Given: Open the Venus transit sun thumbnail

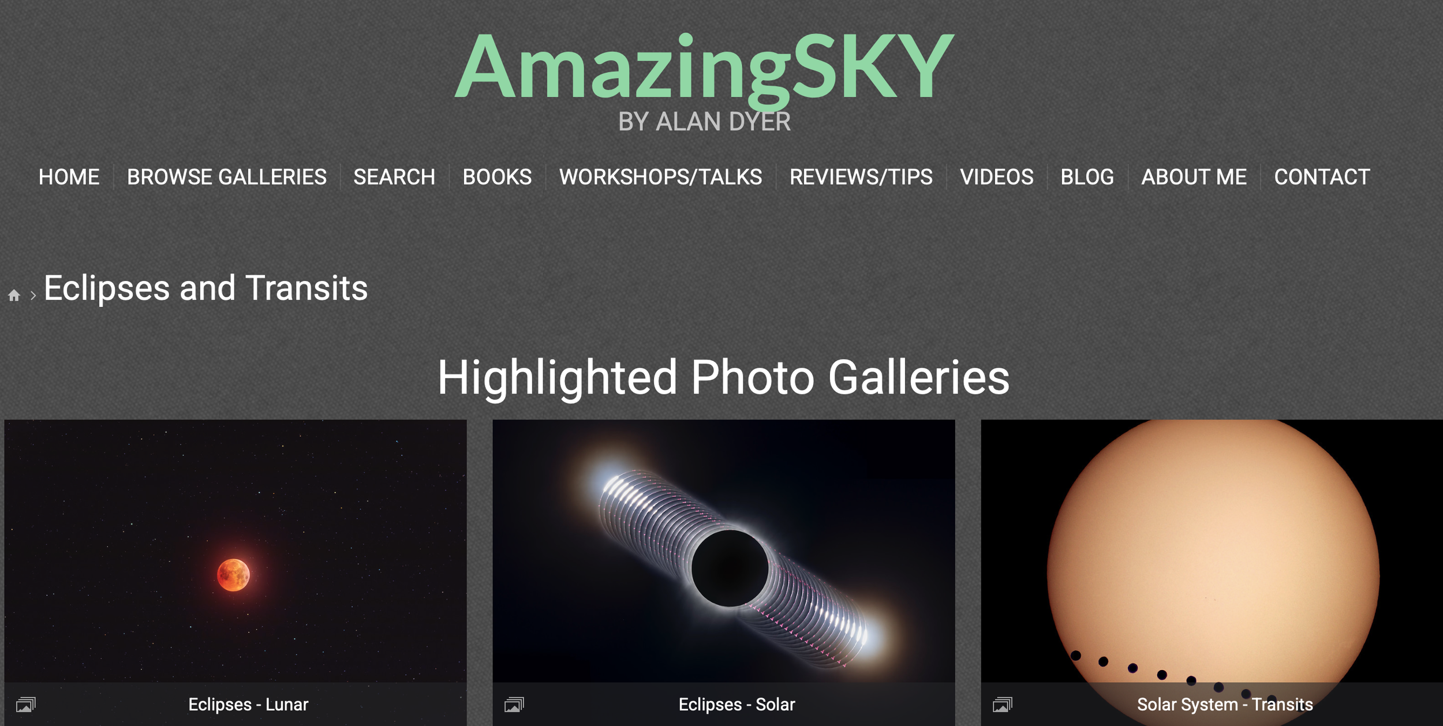Looking at the screenshot, I should click(1212, 551).
